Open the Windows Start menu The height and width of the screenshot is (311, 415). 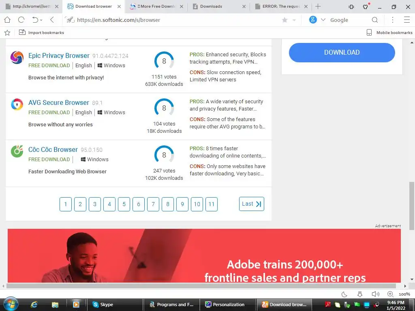[11, 304]
